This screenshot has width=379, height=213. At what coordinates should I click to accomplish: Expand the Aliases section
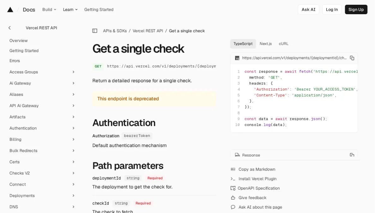pos(73,94)
